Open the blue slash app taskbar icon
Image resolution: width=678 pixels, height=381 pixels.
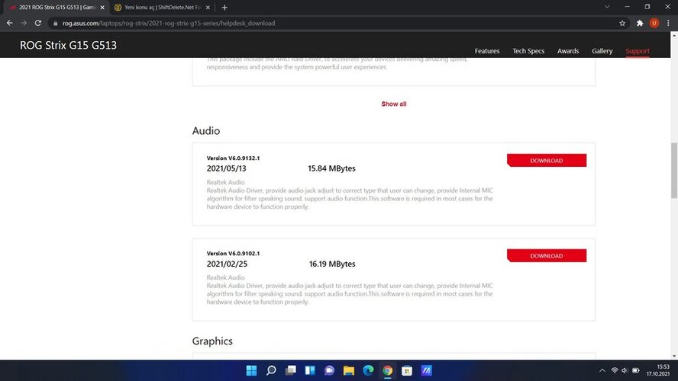(x=426, y=370)
